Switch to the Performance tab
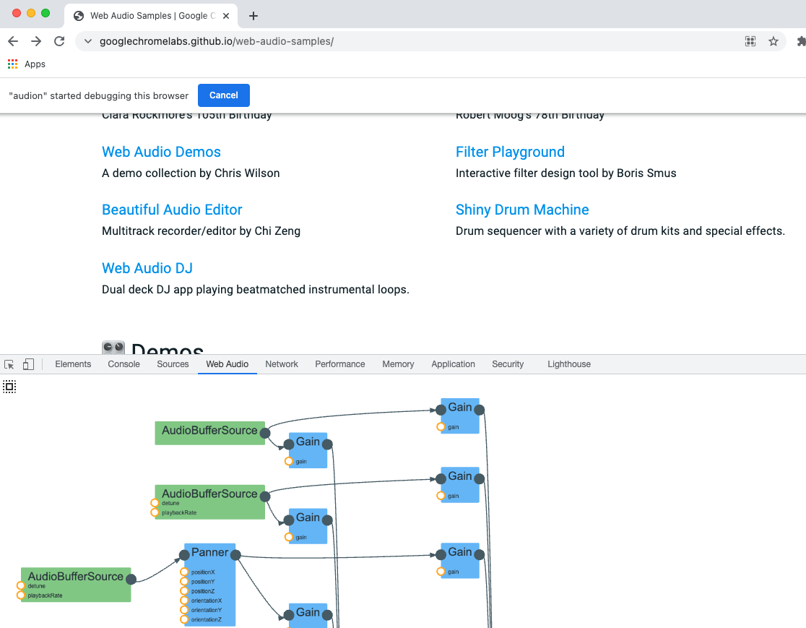This screenshot has height=628, width=806. pos(339,364)
